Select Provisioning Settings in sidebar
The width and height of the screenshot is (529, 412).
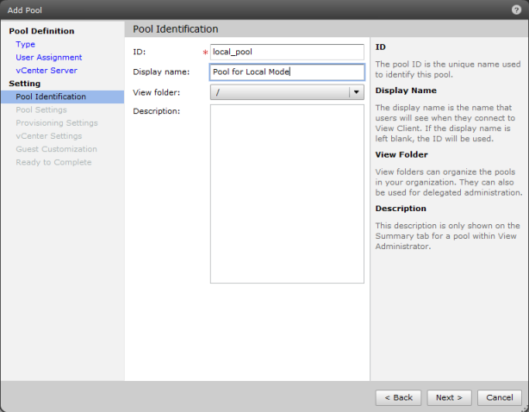(x=56, y=122)
